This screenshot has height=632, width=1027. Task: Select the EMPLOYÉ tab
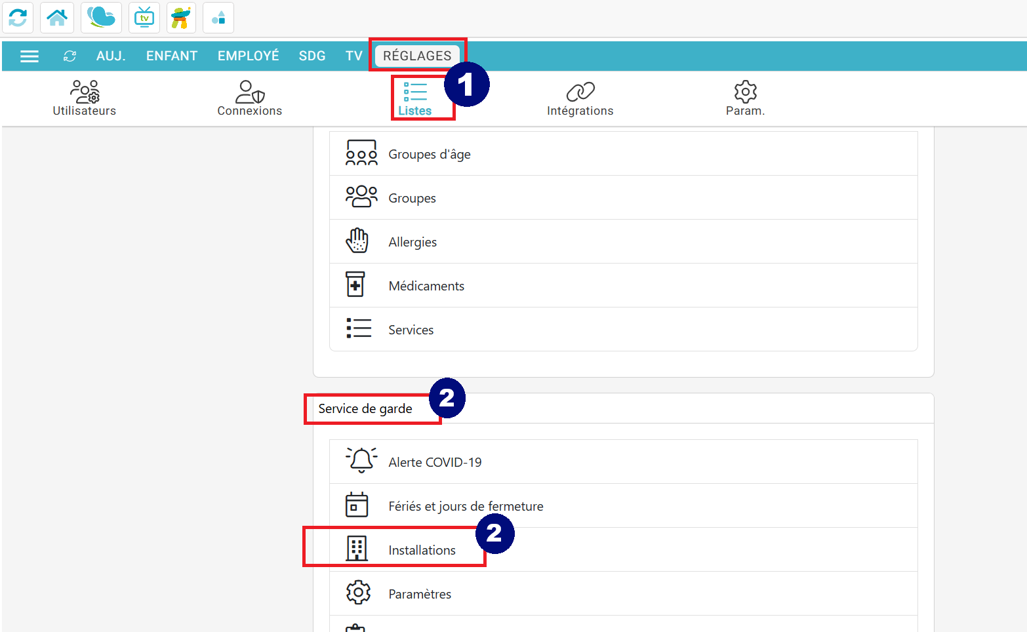click(248, 56)
